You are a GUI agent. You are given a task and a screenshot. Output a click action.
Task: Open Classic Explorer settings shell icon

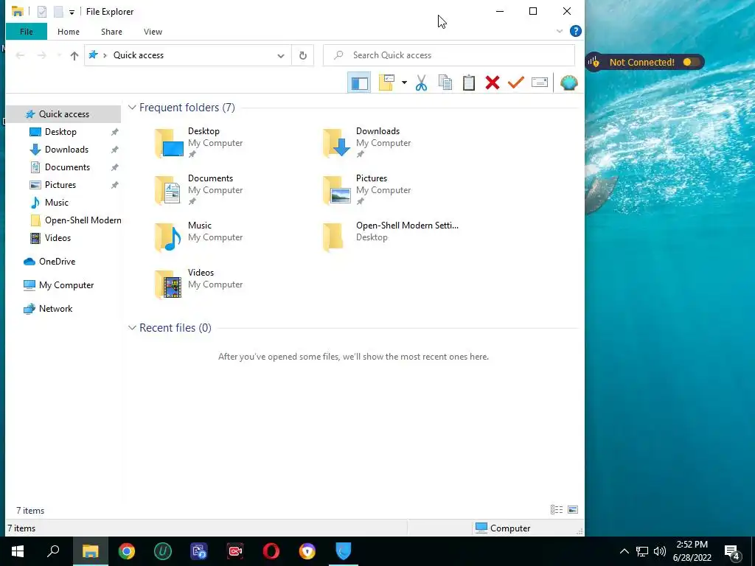click(569, 83)
